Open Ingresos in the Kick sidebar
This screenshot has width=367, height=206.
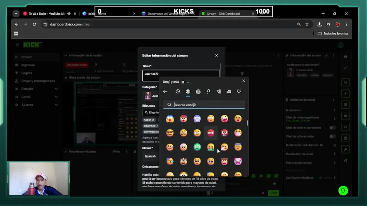pyautogui.click(x=28, y=65)
